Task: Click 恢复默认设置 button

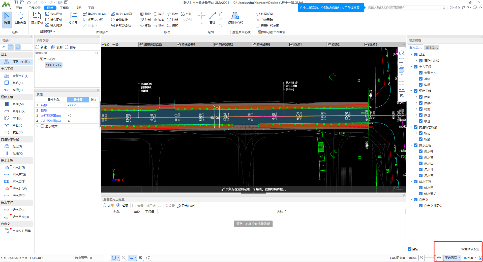Action: (470, 249)
